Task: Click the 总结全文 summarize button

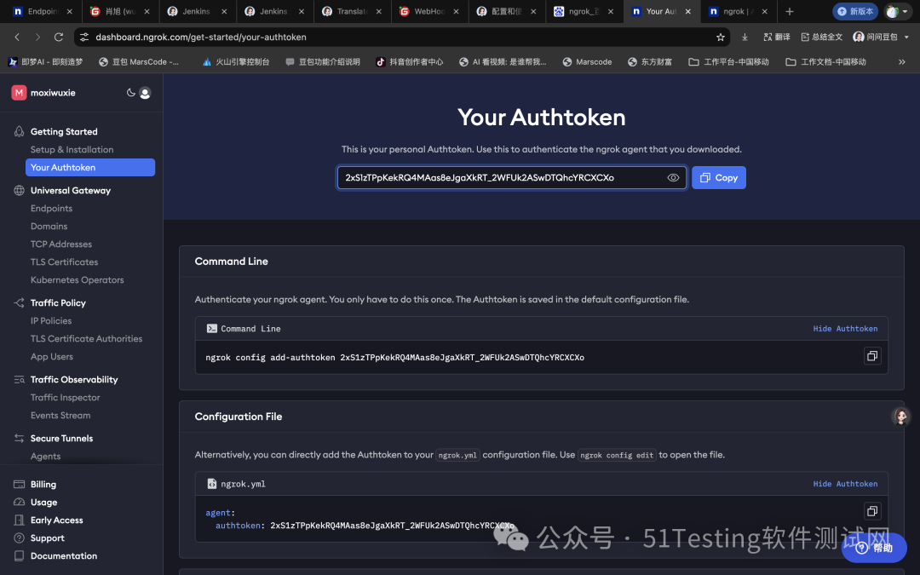Action: (821, 37)
